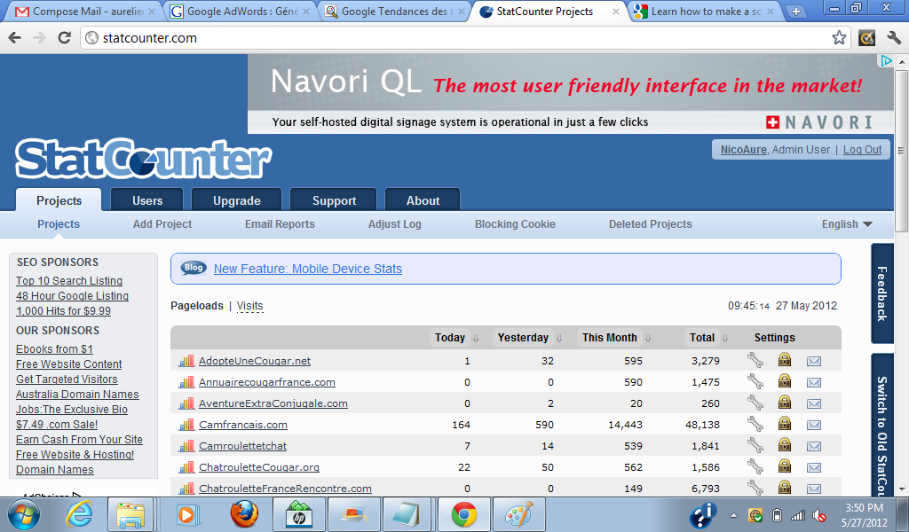Image resolution: width=909 pixels, height=532 pixels.
Task: Open the English language dropdown
Action: tap(846, 224)
